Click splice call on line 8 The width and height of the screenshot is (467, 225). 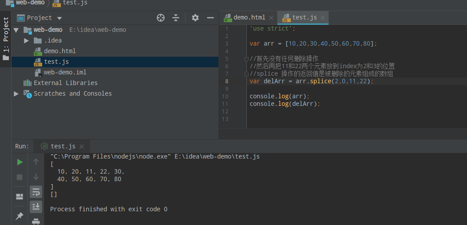[320, 81]
